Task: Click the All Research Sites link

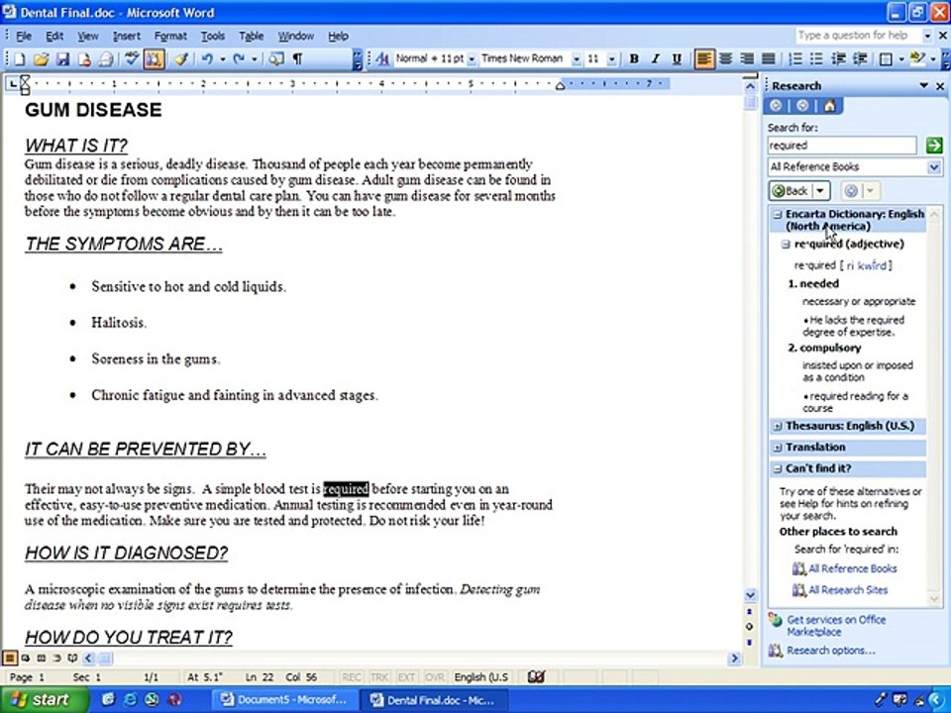Action: (x=848, y=590)
